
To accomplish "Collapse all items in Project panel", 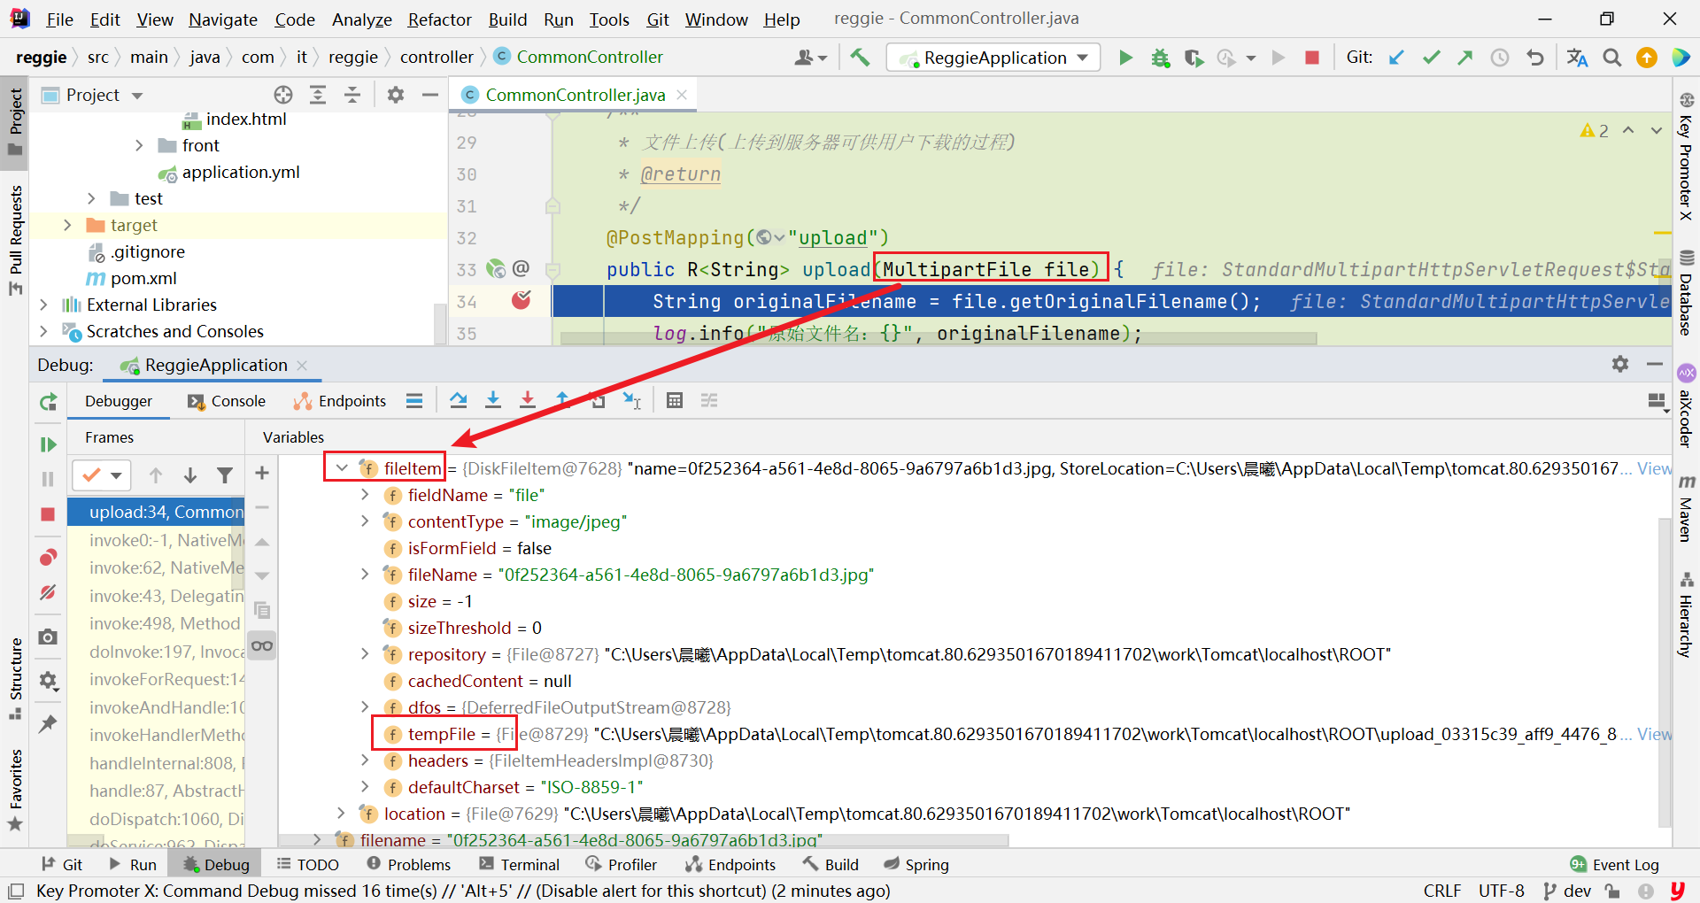I will pos(352,95).
